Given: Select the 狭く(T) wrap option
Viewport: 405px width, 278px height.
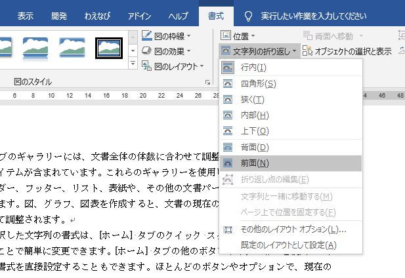Looking at the screenshot, I should 291,100.
